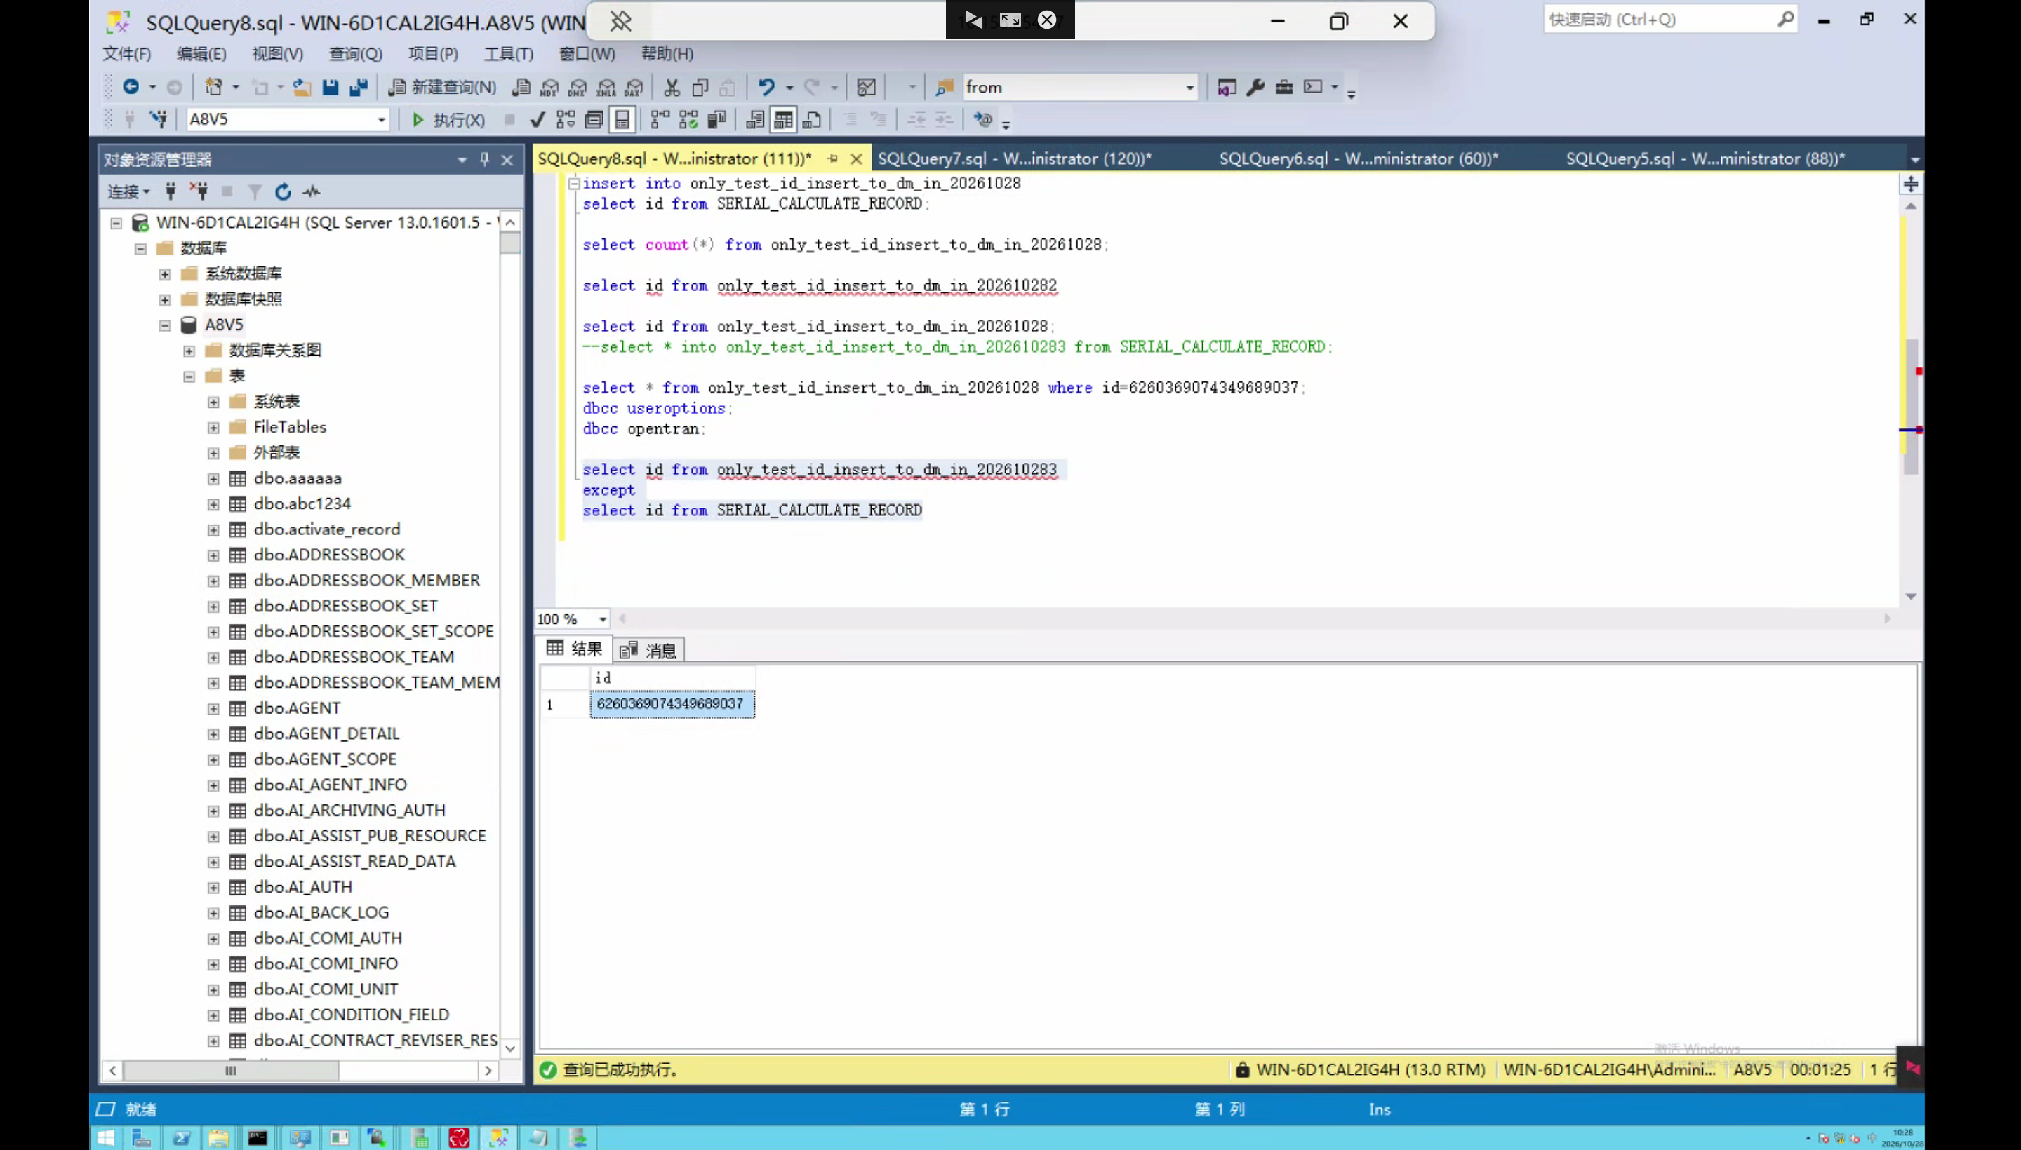Switch to the 消息 messages tab
The height and width of the screenshot is (1150, 2021).
649,650
